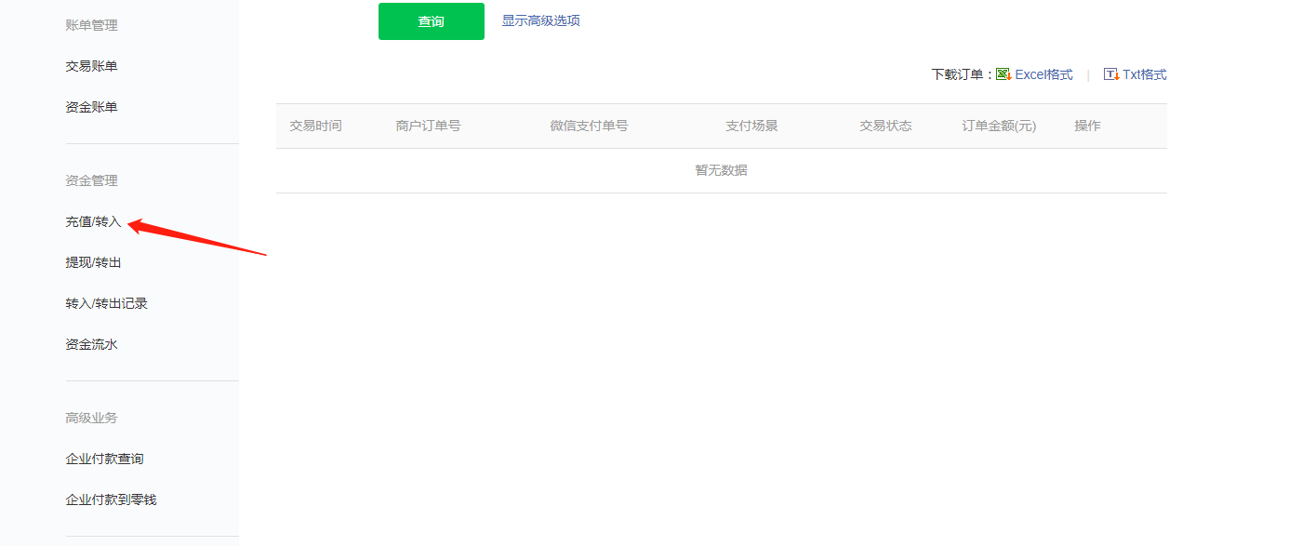Click 交易状态 column header

click(886, 126)
